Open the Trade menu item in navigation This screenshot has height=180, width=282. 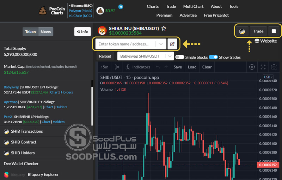[171, 6]
